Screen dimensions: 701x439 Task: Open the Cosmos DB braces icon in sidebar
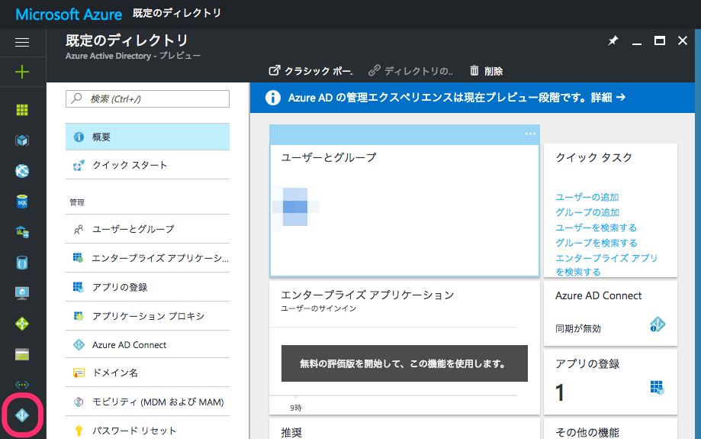(22, 263)
